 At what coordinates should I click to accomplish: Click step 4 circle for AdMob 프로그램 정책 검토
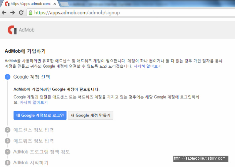7,152
